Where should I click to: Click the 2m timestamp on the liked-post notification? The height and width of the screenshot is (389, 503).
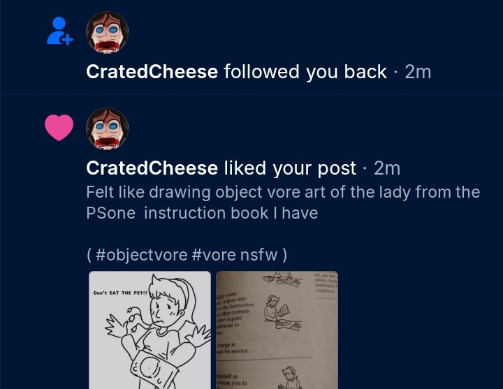[387, 168]
